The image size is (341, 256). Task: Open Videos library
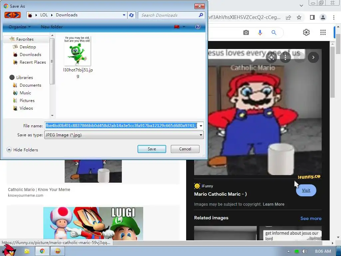26,108
